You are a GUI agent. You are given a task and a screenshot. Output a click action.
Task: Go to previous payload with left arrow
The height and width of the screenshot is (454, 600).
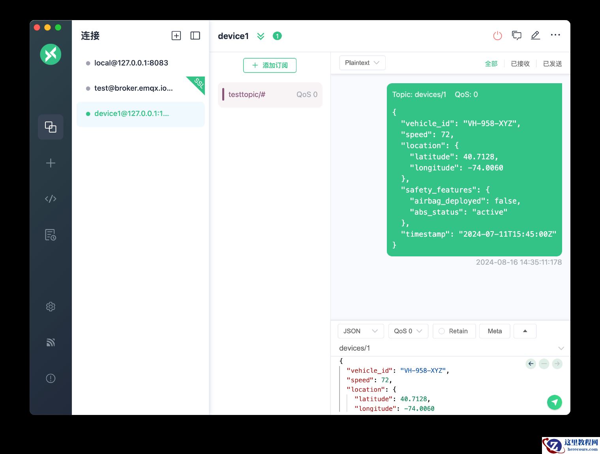(x=531, y=364)
